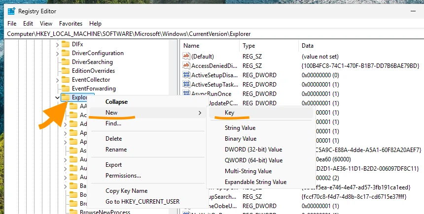Open the File menu
424x214 pixels.
pos(12,24)
